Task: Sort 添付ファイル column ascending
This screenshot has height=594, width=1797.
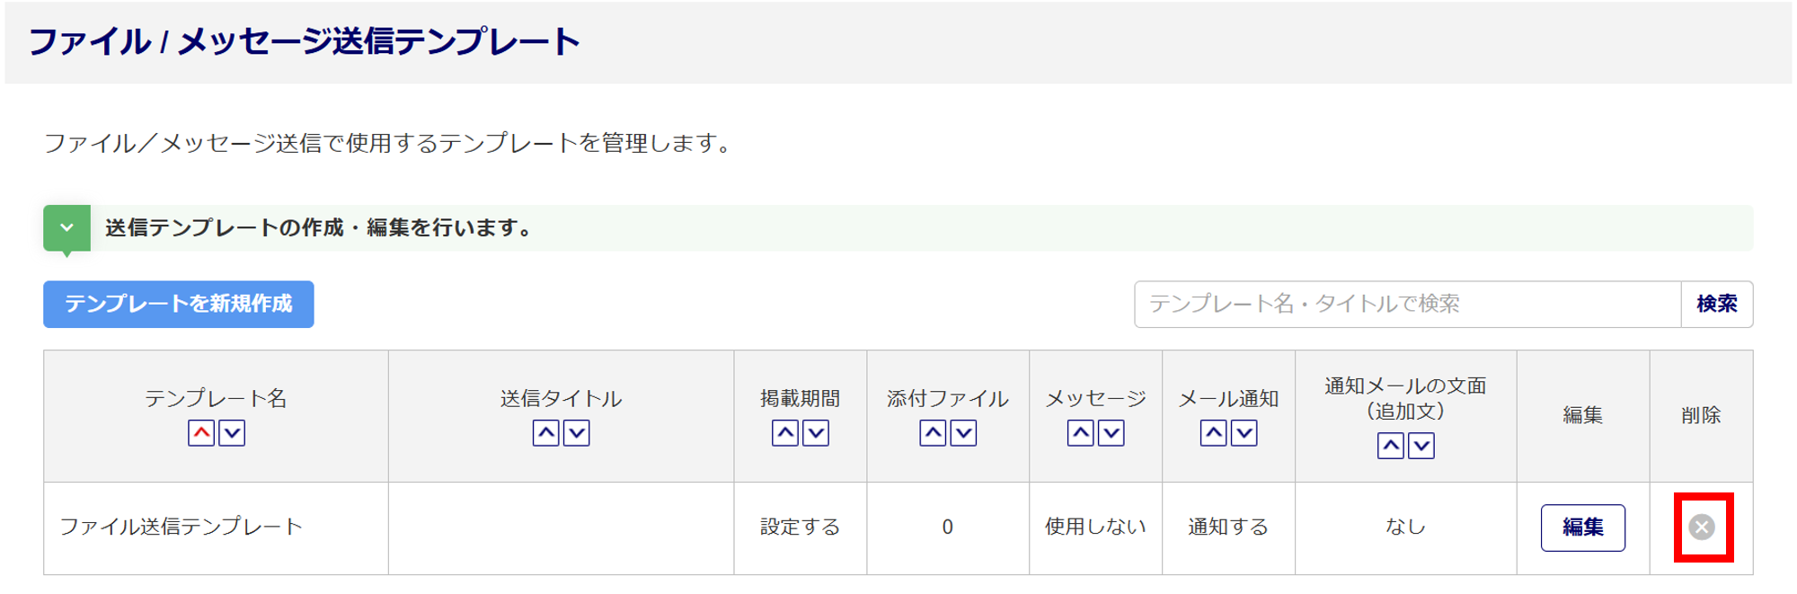Action: click(x=933, y=433)
